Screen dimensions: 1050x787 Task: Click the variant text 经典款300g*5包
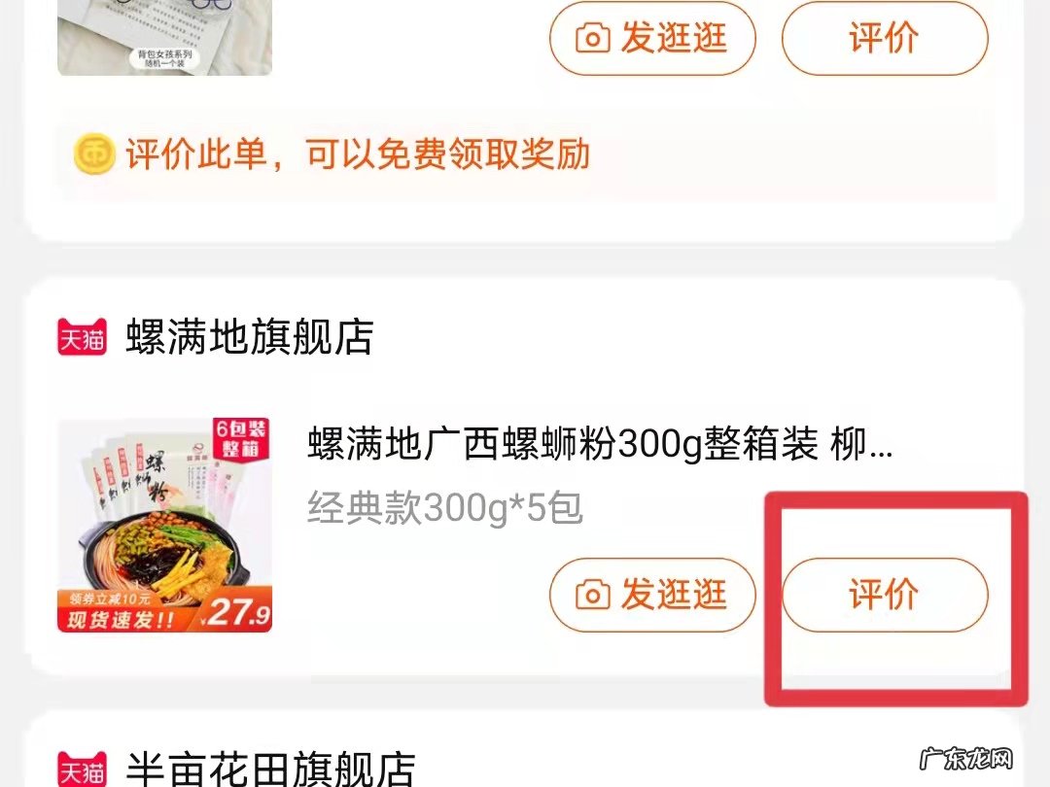click(445, 508)
